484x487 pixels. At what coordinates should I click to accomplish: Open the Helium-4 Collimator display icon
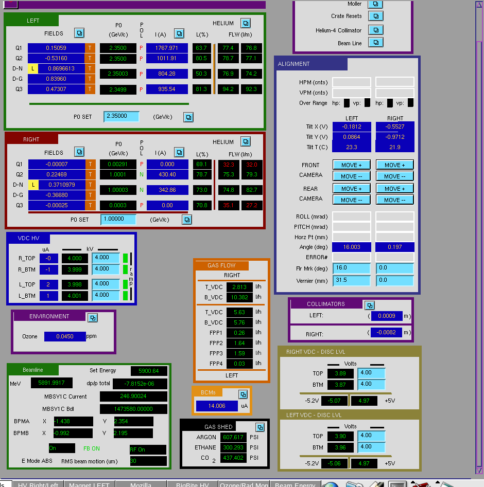[375, 30]
